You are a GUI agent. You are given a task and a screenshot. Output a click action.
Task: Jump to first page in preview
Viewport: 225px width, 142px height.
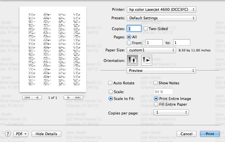coord(27,98)
